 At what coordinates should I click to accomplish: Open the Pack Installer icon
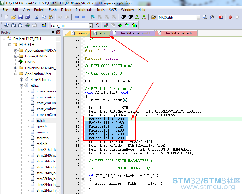pos(134,25)
